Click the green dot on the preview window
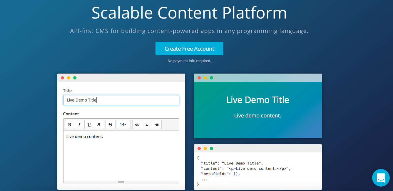Screen dimensions: 393x191 point(211,78)
